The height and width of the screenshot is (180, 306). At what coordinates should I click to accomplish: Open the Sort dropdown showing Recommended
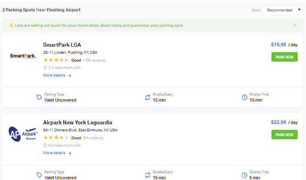(x=282, y=10)
